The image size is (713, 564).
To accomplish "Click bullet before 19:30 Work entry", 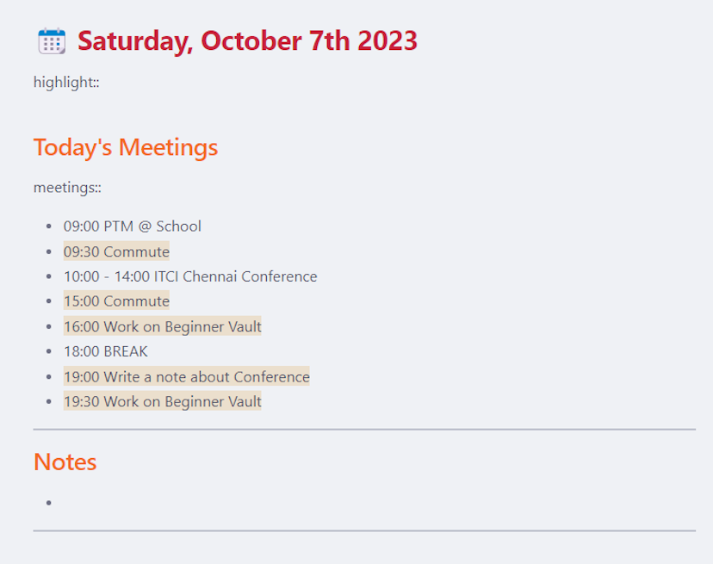I will click(x=49, y=401).
